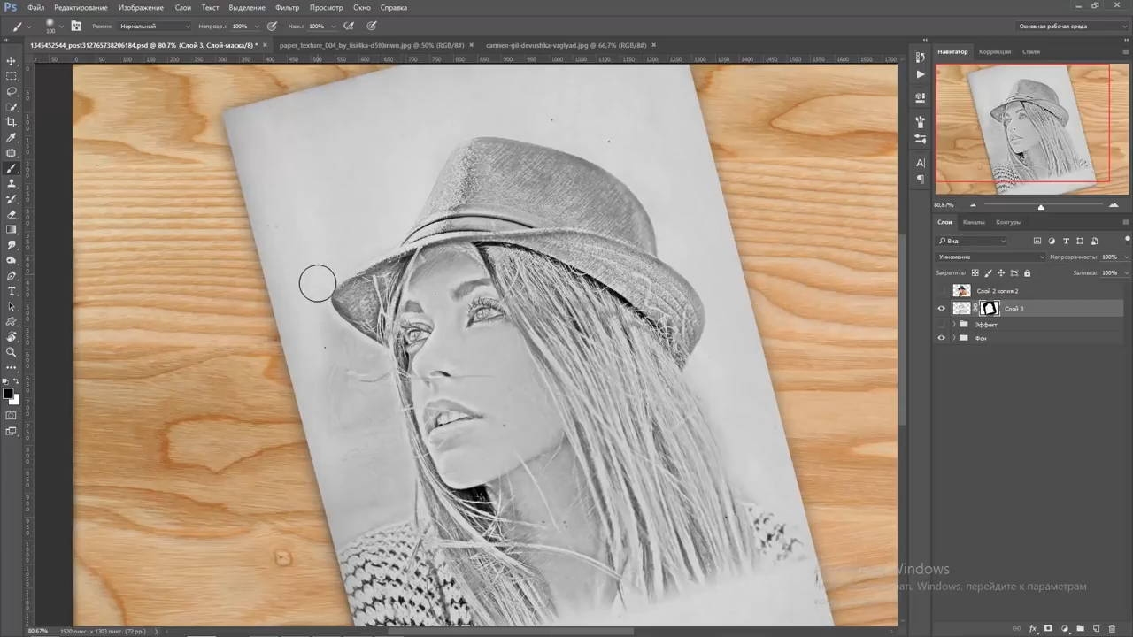
Task: Click the layer mask link chain icon
Action: [975, 309]
